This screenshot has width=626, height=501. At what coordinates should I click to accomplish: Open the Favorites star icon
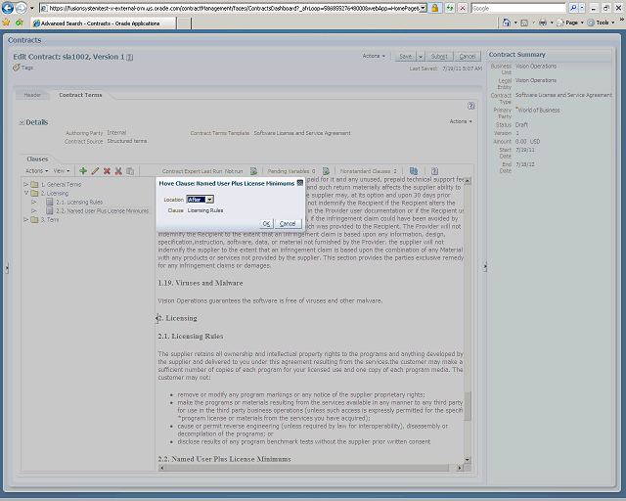tap(7, 23)
